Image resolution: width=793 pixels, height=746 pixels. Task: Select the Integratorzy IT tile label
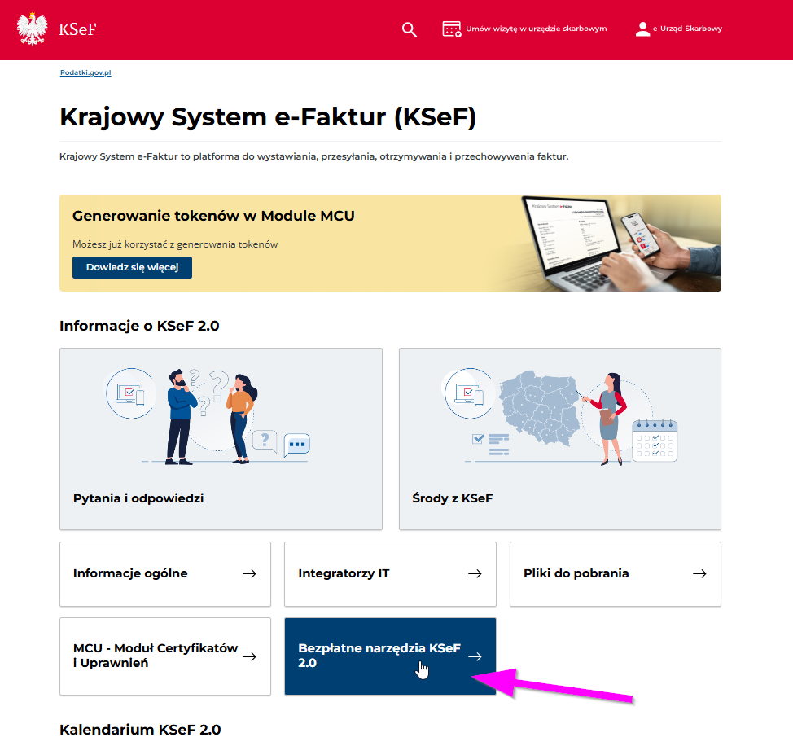(344, 573)
